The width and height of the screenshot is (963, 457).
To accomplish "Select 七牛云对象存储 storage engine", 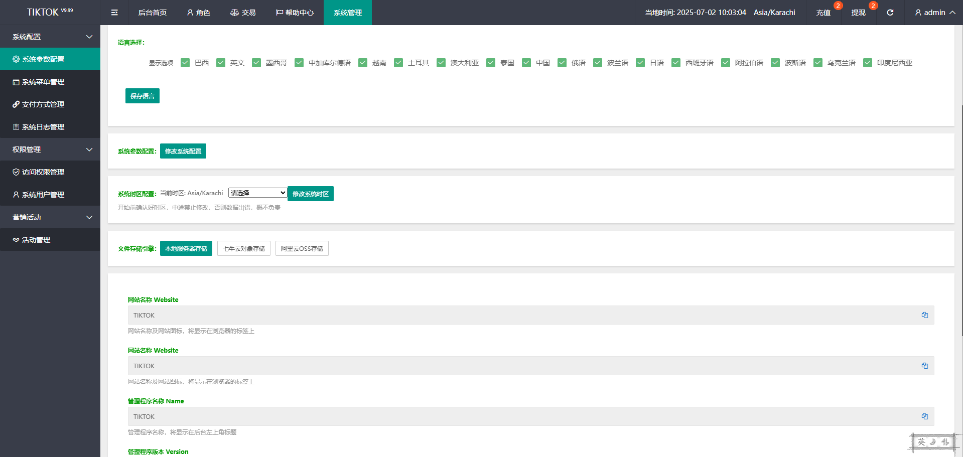I will (244, 248).
